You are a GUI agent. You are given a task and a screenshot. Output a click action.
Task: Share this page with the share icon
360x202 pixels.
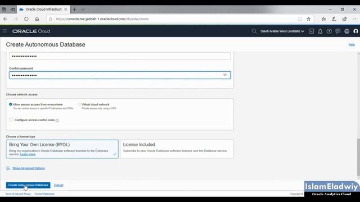click(345, 19)
